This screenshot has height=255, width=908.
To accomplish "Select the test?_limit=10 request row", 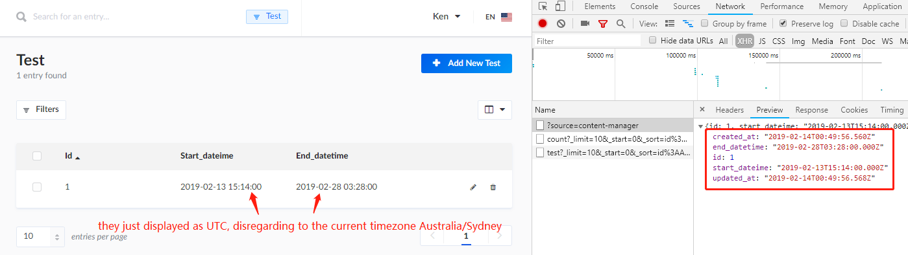I will tap(613, 152).
